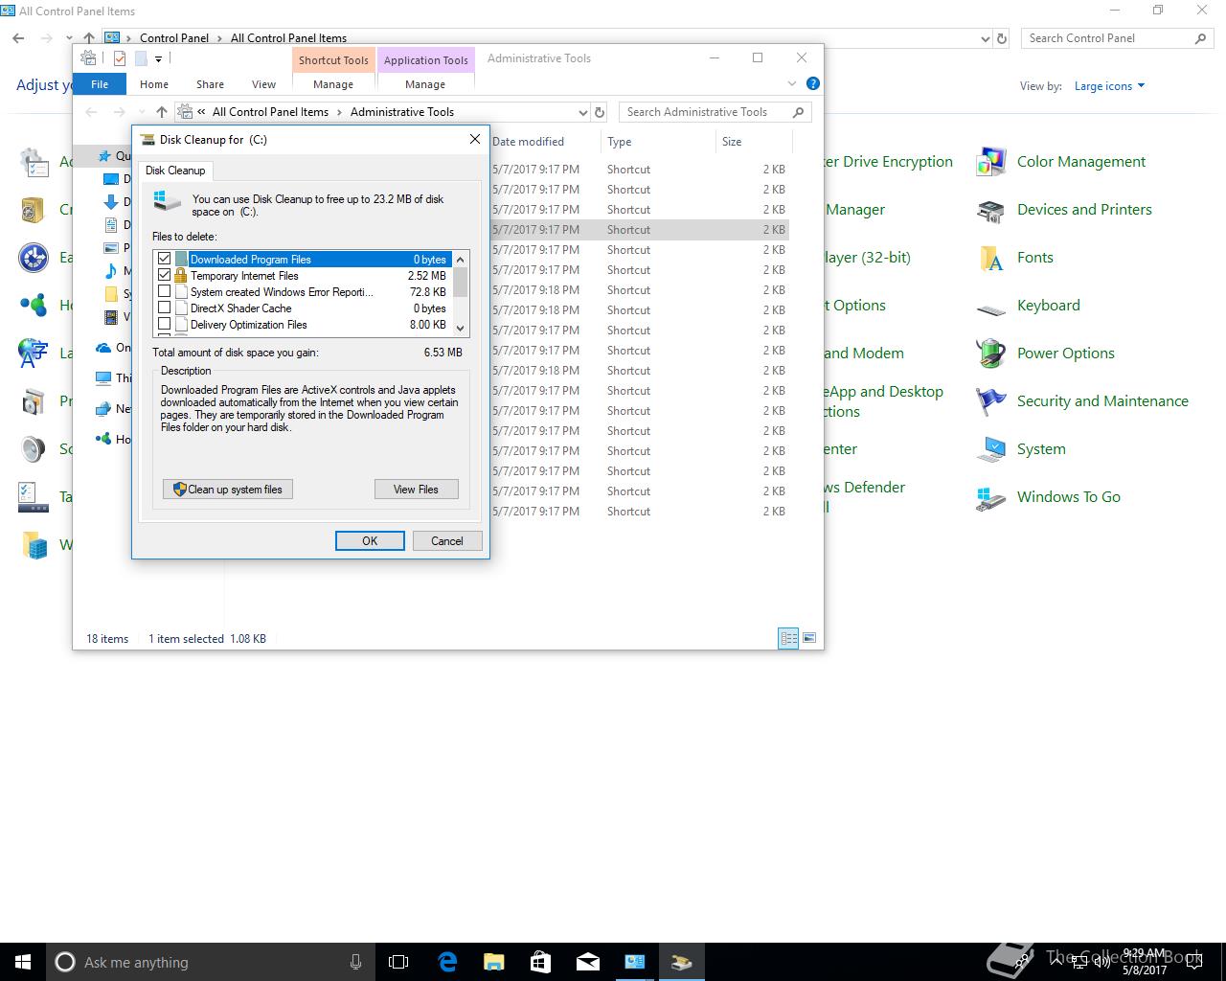Click the taskbar clock and date
Image resolution: width=1226 pixels, height=981 pixels.
click(x=1145, y=962)
